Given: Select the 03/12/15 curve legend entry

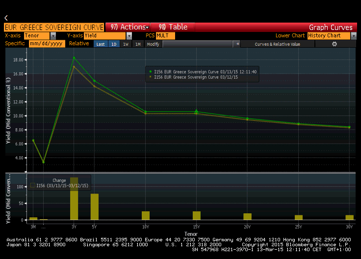Looking at the screenshot, I should click(x=193, y=77).
